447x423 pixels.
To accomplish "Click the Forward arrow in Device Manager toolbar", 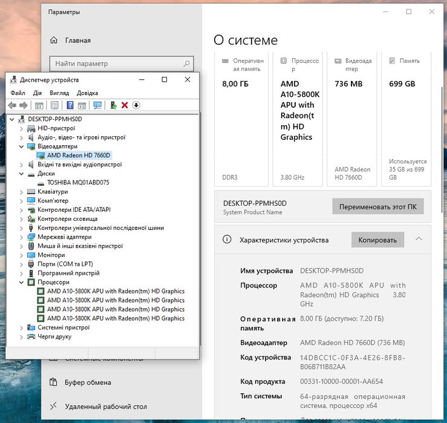I will [24, 105].
